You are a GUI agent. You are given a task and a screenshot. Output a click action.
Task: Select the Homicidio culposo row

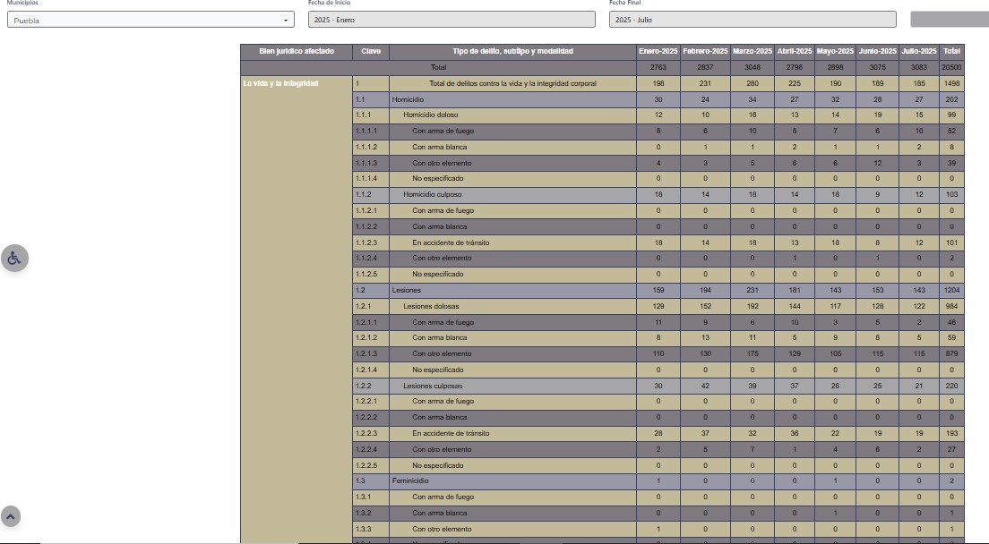431,194
